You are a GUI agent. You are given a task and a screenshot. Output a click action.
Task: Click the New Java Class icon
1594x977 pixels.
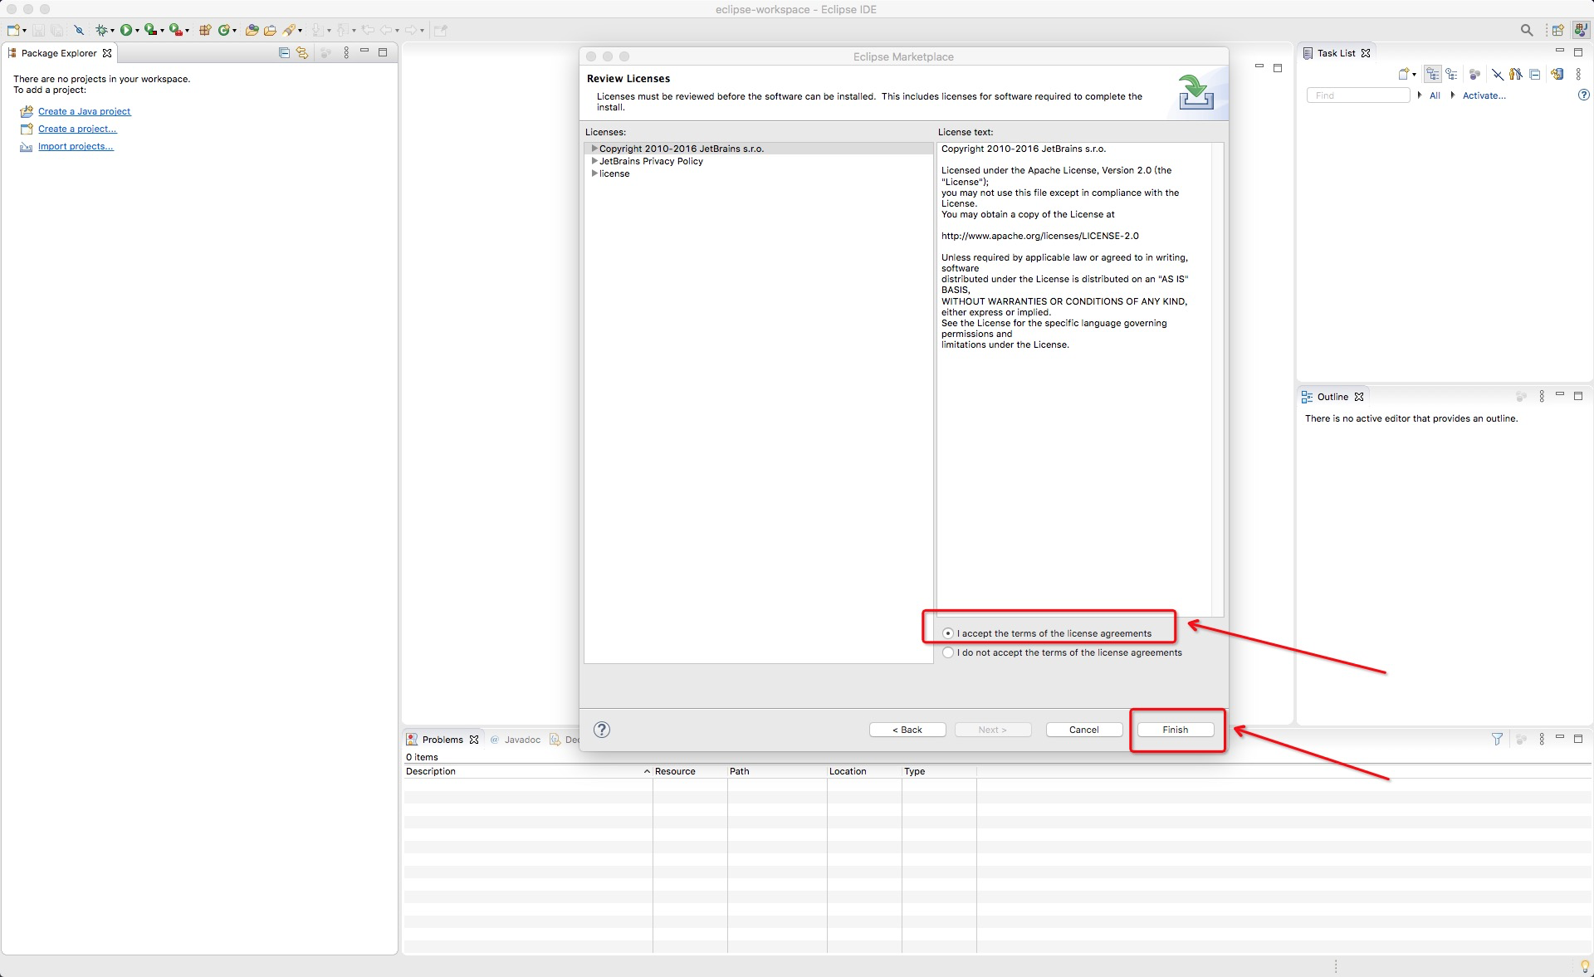click(x=224, y=30)
